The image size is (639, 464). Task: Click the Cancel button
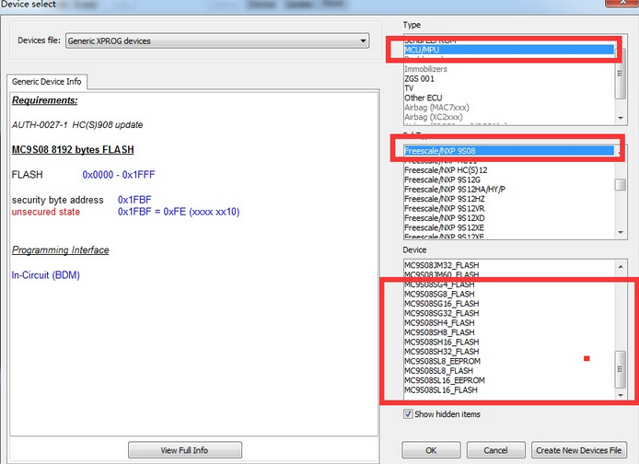click(x=495, y=450)
